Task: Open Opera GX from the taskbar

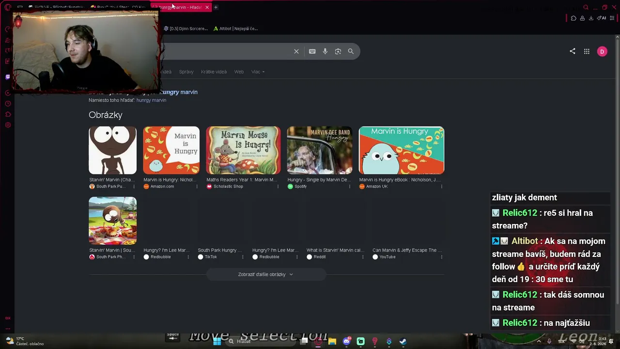Action: coord(318,341)
